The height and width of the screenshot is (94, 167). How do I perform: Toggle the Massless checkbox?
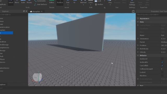(x=162, y=76)
